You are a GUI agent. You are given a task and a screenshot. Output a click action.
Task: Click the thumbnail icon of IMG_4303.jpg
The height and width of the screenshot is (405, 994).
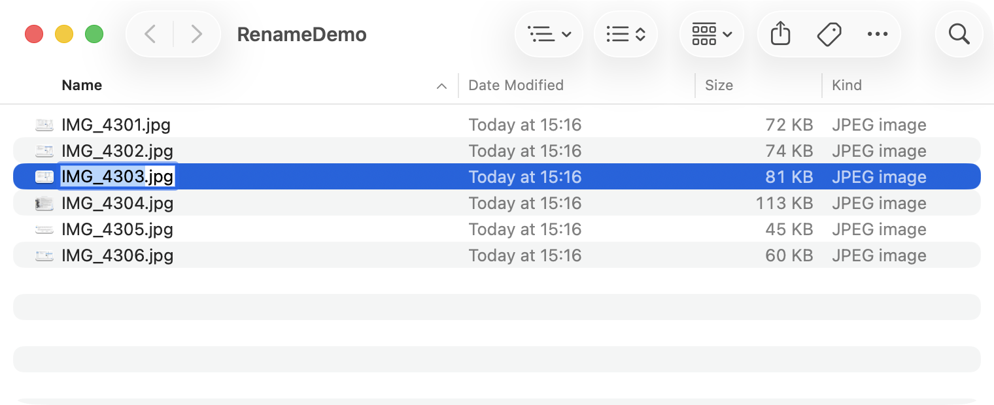point(44,177)
